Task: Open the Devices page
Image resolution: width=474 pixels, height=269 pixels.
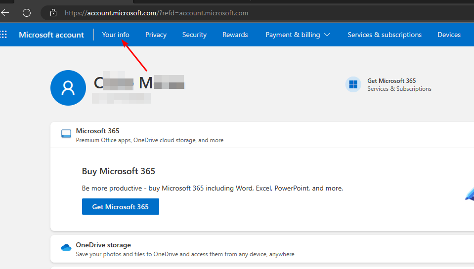Action: click(x=449, y=35)
